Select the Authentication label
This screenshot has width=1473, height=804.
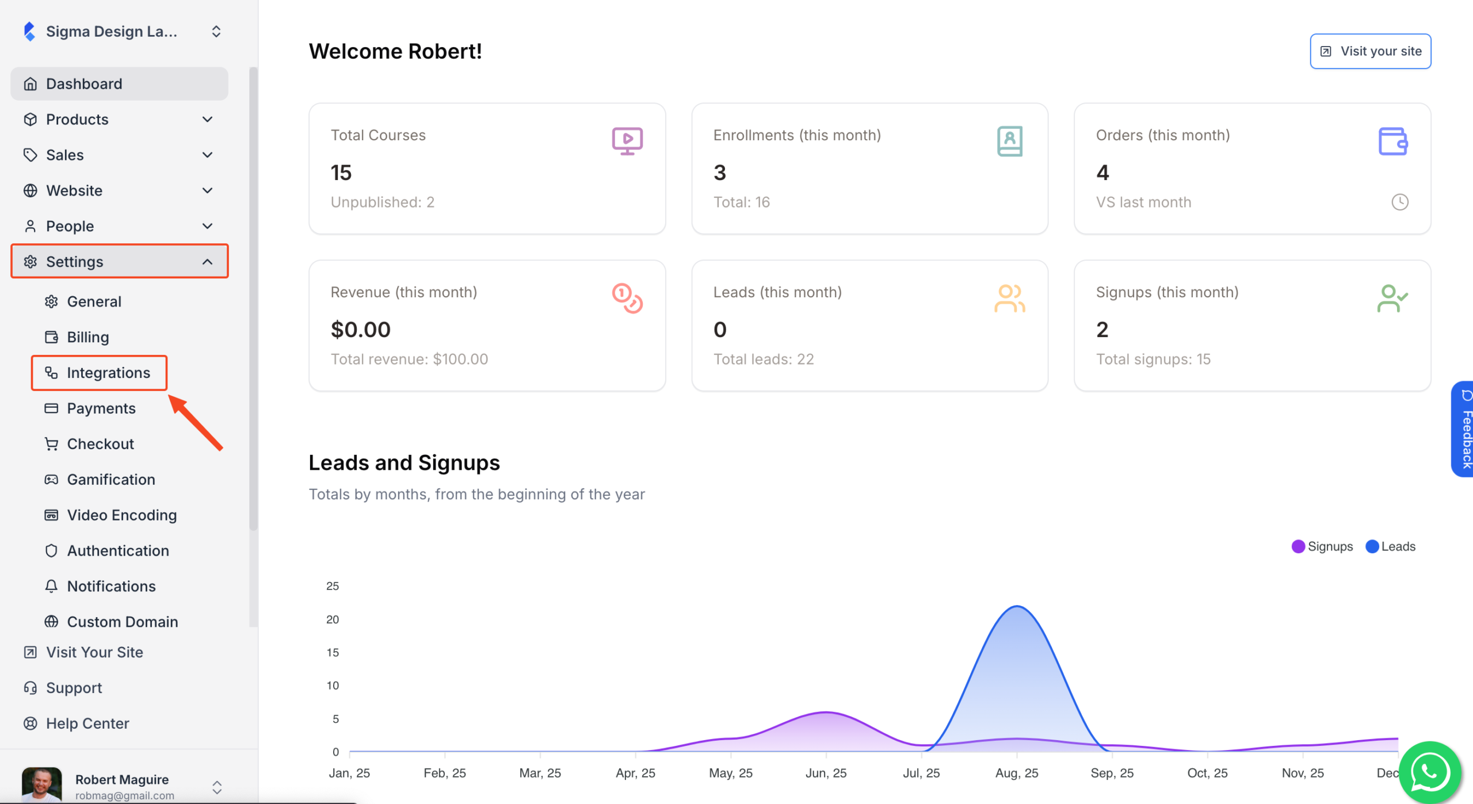point(118,552)
